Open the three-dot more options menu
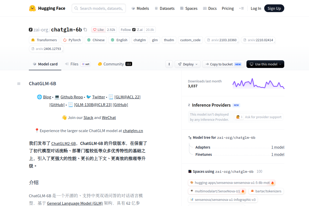The height and width of the screenshot is (206, 309). tap(169, 64)
